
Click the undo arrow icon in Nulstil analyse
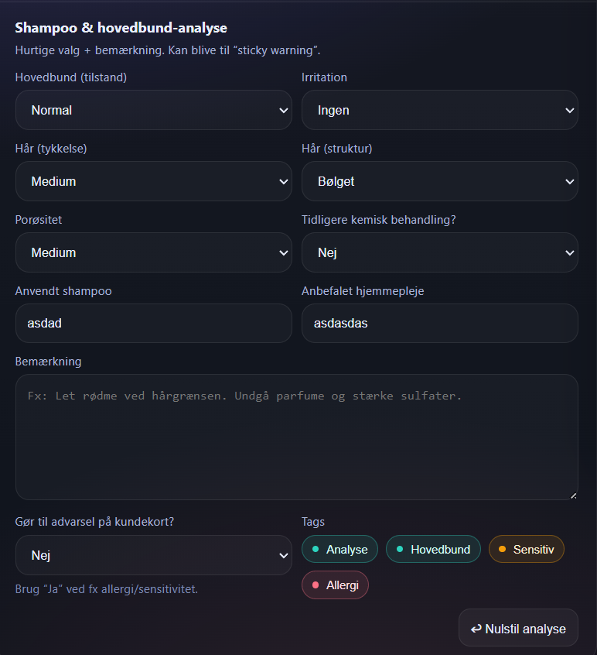[476, 629]
